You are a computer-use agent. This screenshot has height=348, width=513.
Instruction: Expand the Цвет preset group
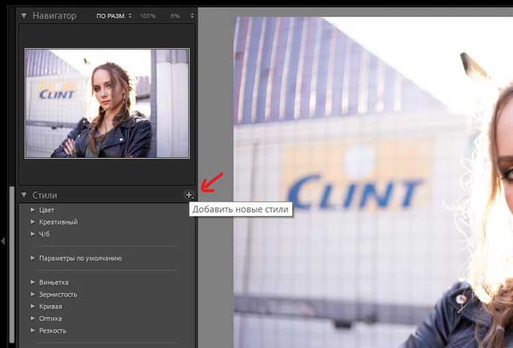coord(33,210)
